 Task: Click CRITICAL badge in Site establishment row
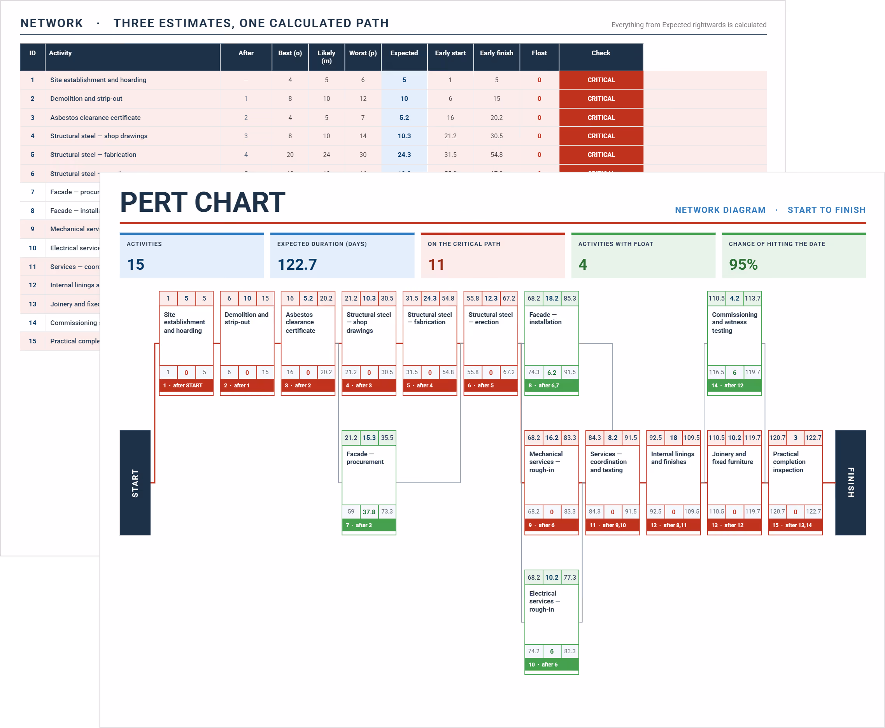[601, 80]
